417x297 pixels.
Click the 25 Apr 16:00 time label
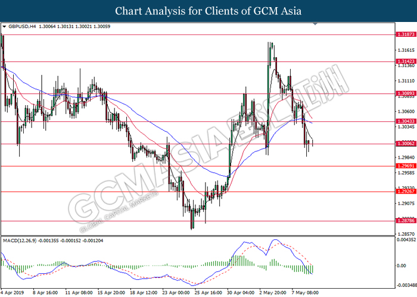click(208, 293)
